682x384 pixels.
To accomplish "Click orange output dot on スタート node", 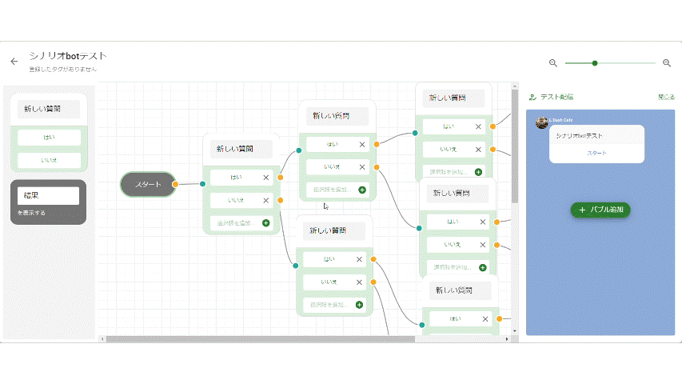I will click(175, 184).
